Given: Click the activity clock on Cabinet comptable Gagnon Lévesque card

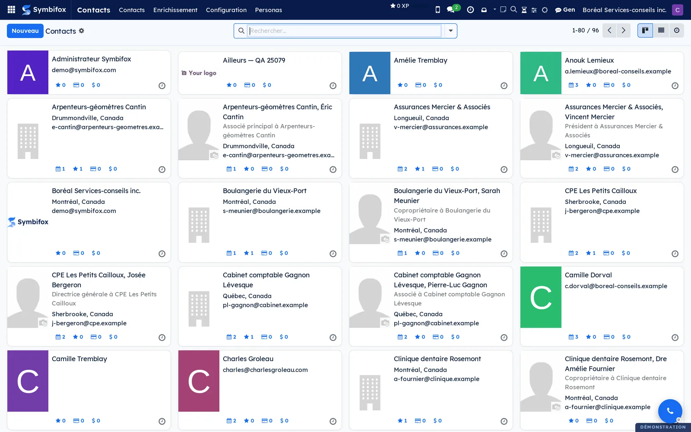Looking at the screenshot, I should click(333, 337).
